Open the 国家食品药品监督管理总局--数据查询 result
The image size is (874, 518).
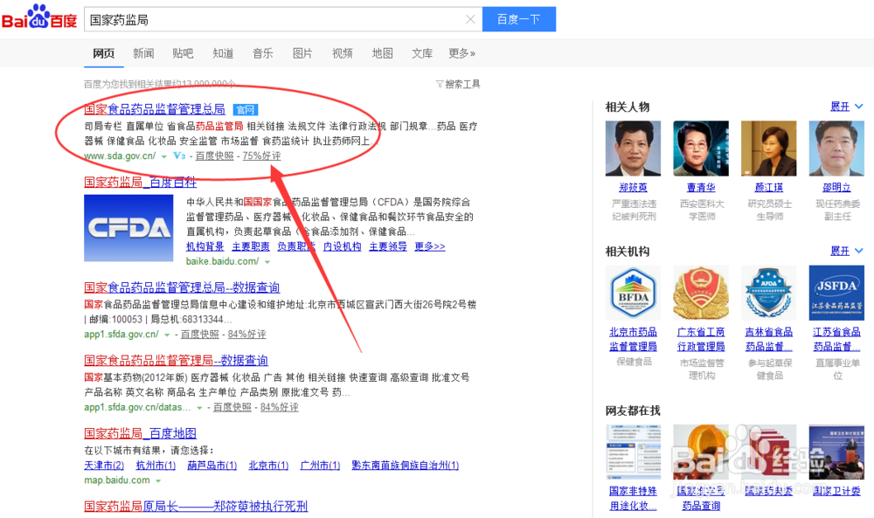pyautogui.click(x=182, y=287)
